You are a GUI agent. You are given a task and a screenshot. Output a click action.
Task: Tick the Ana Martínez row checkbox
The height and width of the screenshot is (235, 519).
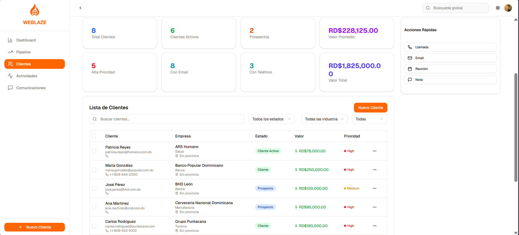94,207
